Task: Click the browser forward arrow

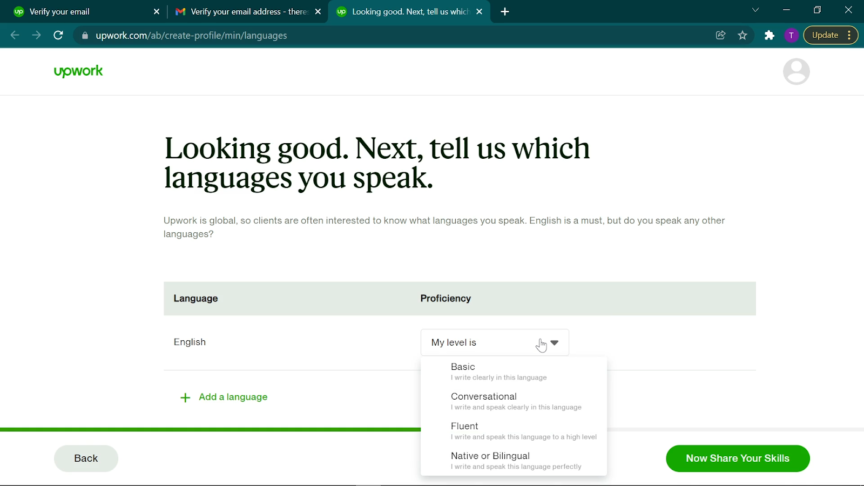Action: (36, 36)
